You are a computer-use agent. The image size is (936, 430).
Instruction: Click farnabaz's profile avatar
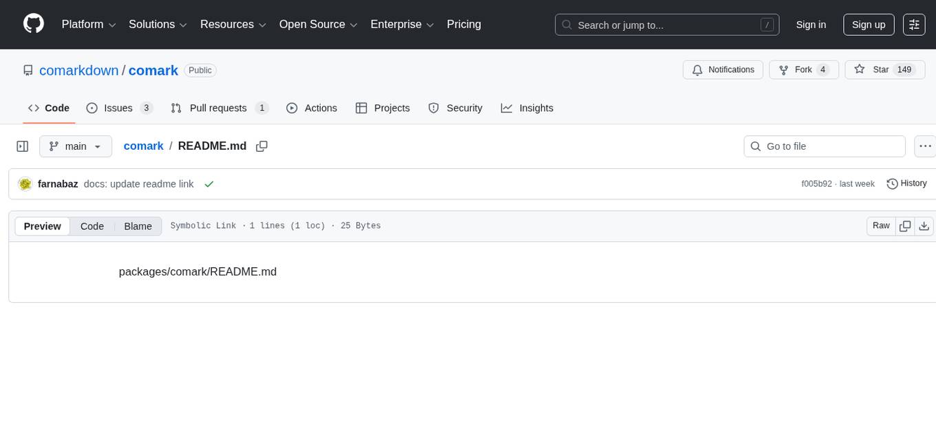pyautogui.click(x=25, y=183)
